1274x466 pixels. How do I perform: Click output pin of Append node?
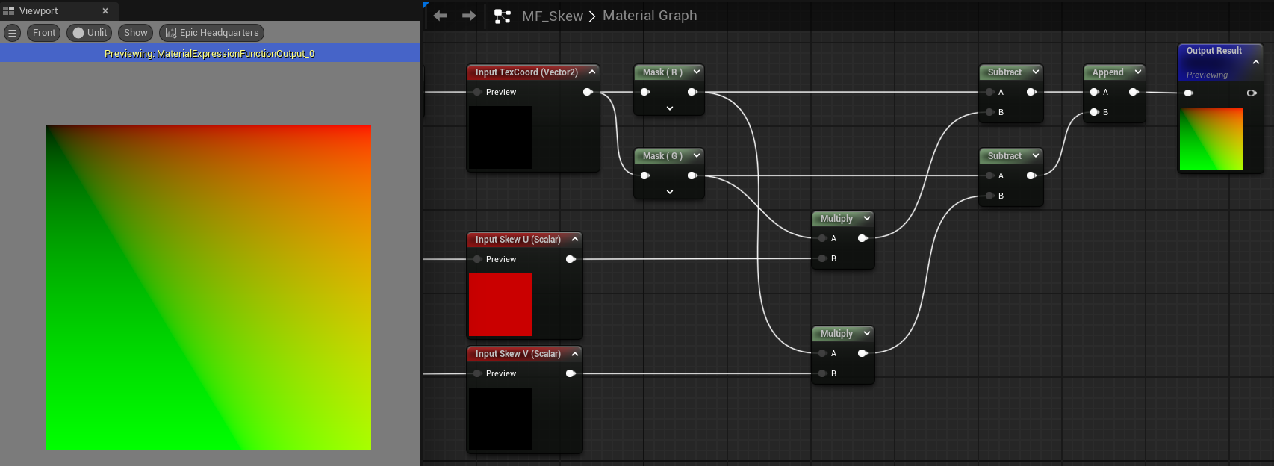1134,92
